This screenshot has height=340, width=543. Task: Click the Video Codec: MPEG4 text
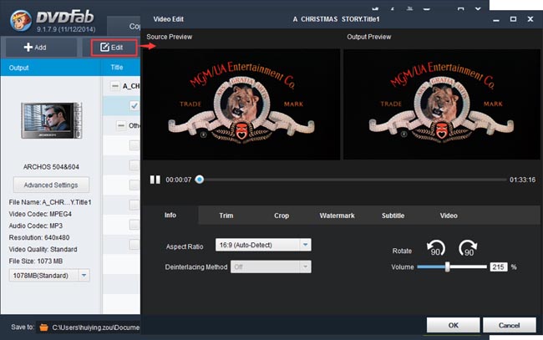tap(40, 214)
